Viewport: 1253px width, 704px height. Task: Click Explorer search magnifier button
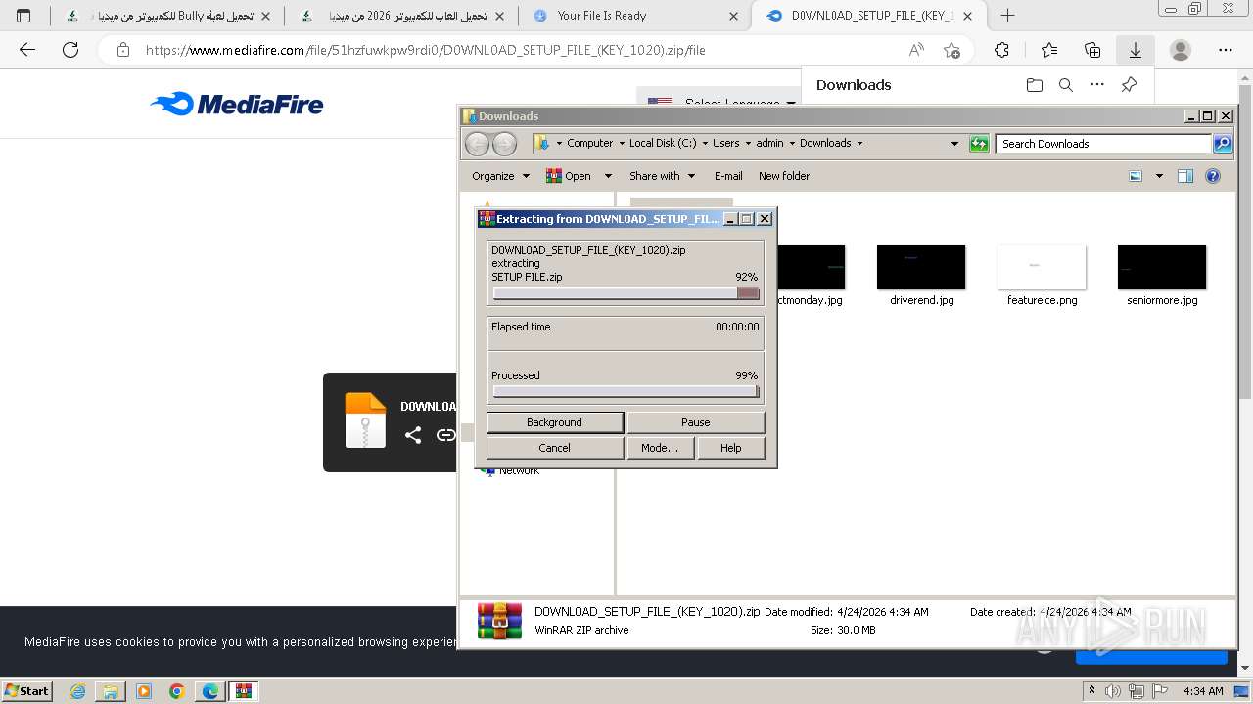click(1223, 144)
